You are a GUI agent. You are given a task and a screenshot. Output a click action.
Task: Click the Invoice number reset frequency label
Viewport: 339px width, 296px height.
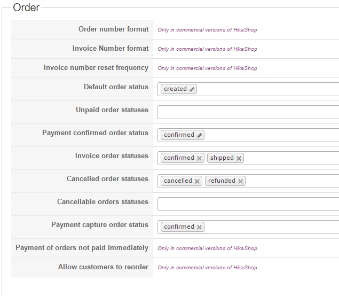(96, 68)
